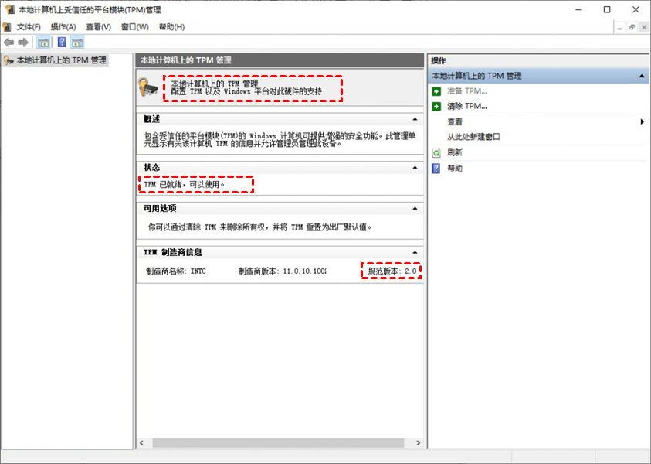The width and height of the screenshot is (651, 464).
Task: Open the 操作(A) menu
Action: [x=63, y=27]
